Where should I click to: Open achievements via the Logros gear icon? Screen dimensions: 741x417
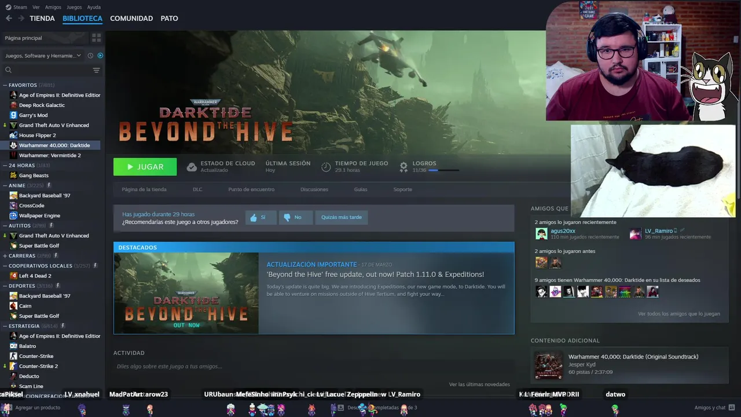point(403,167)
